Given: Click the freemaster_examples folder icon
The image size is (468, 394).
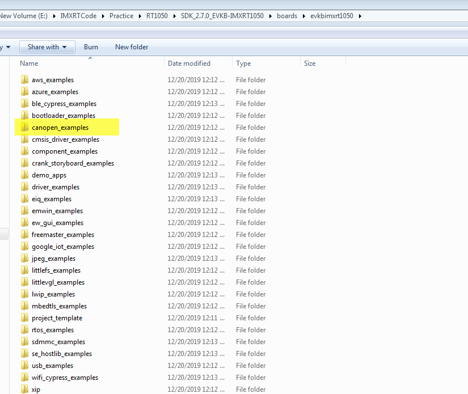Looking at the screenshot, I should pyautogui.click(x=25, y=235).
